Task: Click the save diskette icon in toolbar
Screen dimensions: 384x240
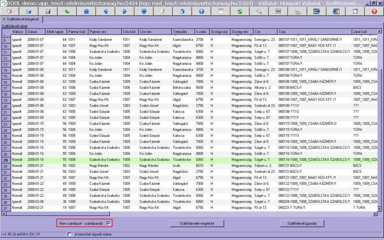Action: [x=48, y=12]
